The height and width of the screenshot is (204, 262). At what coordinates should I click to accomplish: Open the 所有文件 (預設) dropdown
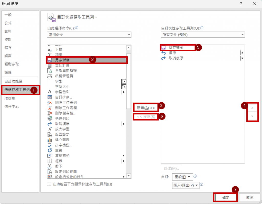[x=203, y=35]
